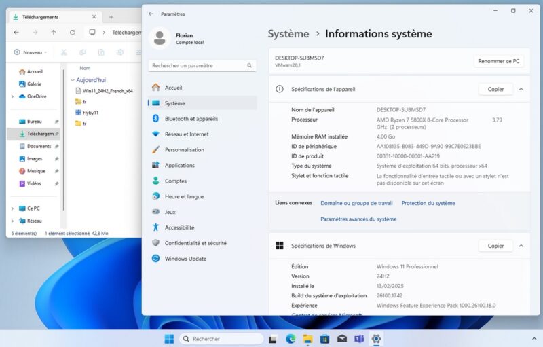543x347 pixels.
Task: Select Personnalisation in the Settings menu
Action: pyautogui.click(x=184, y=150)
